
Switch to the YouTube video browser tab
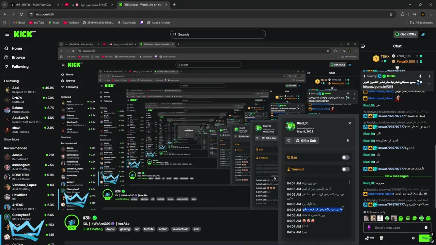coord(89,5)
